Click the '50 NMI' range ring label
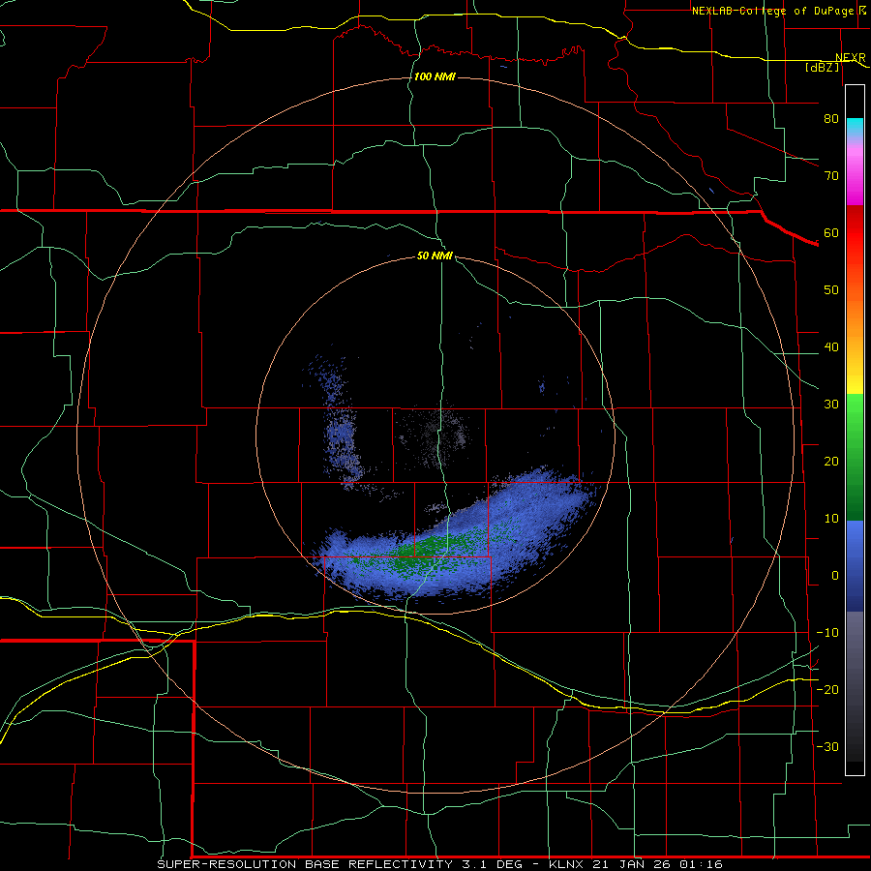 [435, 256]
